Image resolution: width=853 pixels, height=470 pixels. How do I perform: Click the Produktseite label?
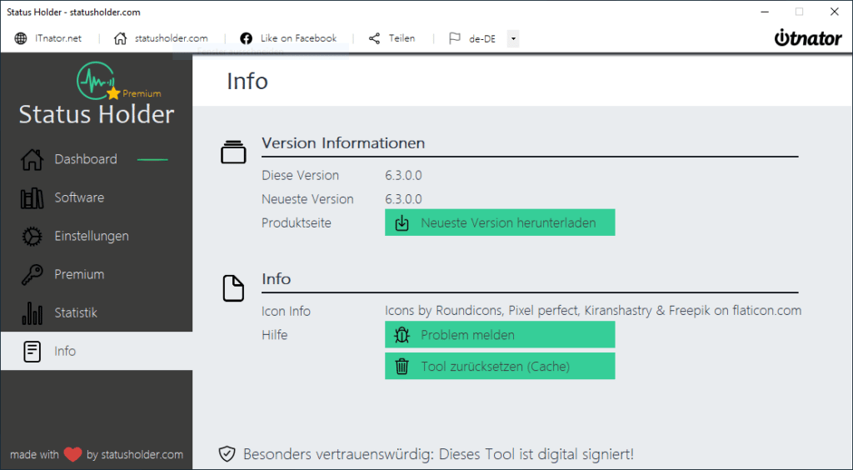coord(297,223)
